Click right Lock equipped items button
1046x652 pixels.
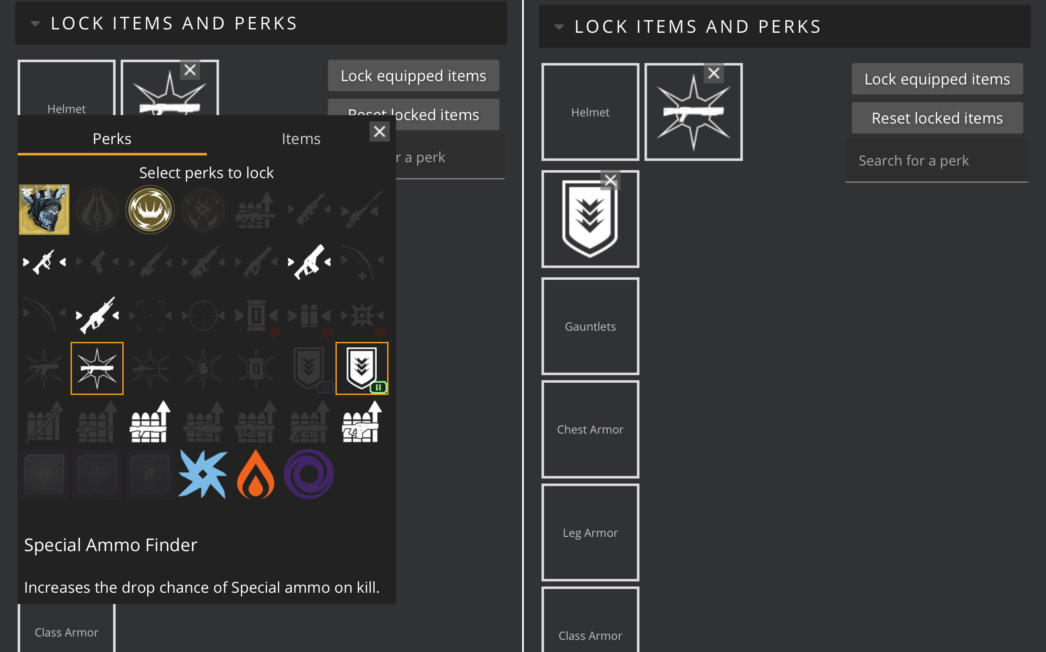point(937,79)
